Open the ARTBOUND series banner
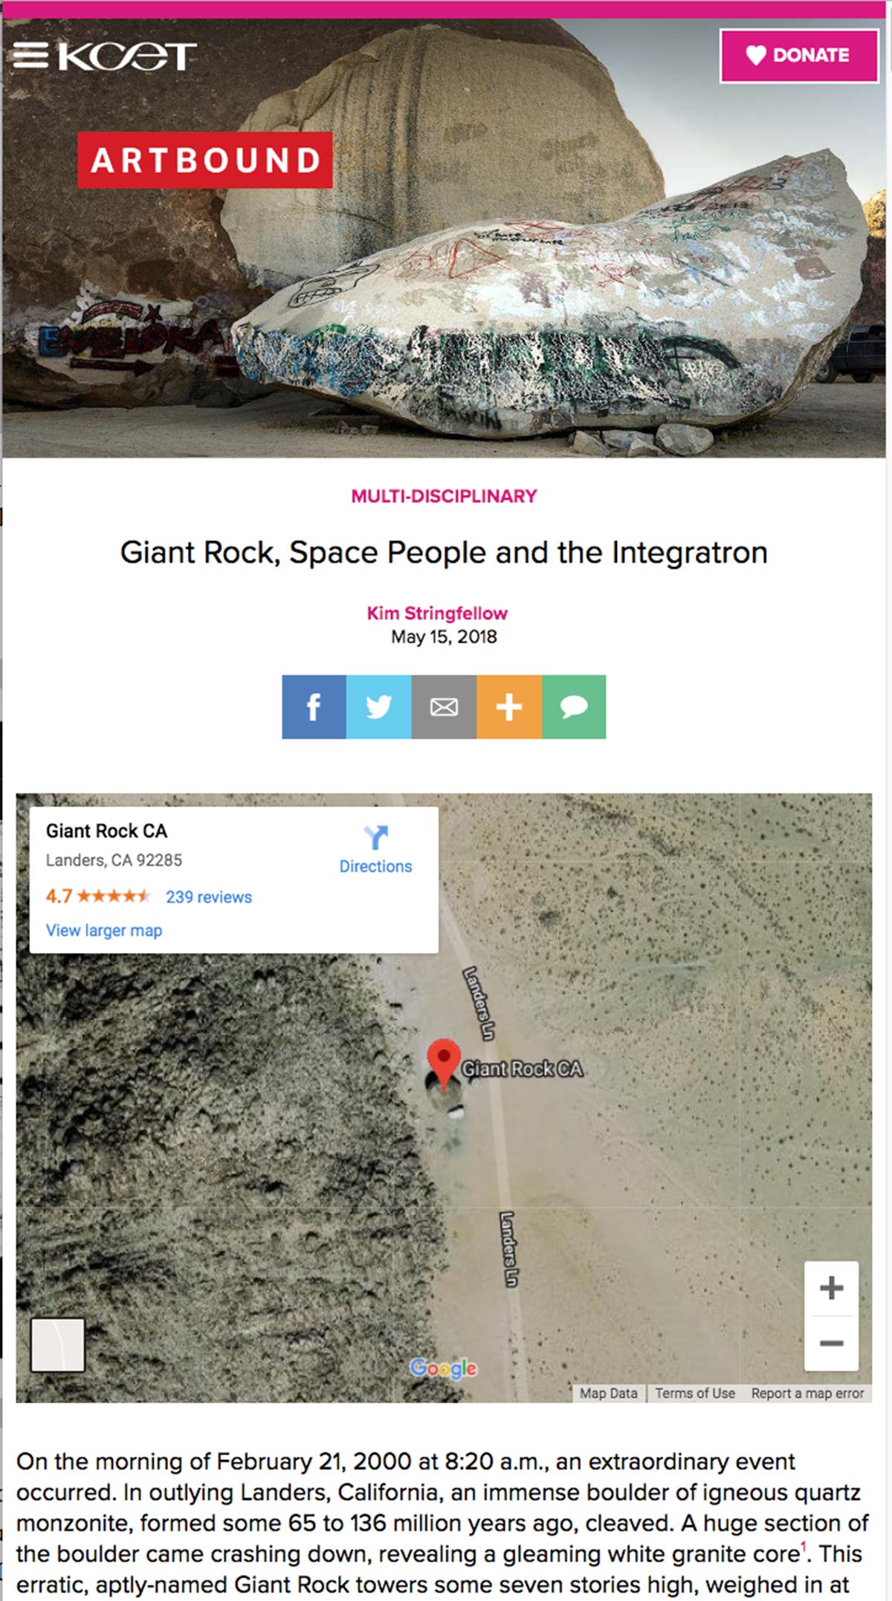This screenshot has width=892, height=1601. [205, 160]
